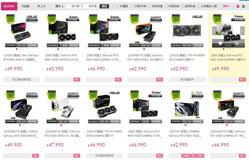
Task: Confirm price range with 確認 button
Action: (x=104, y=6)
